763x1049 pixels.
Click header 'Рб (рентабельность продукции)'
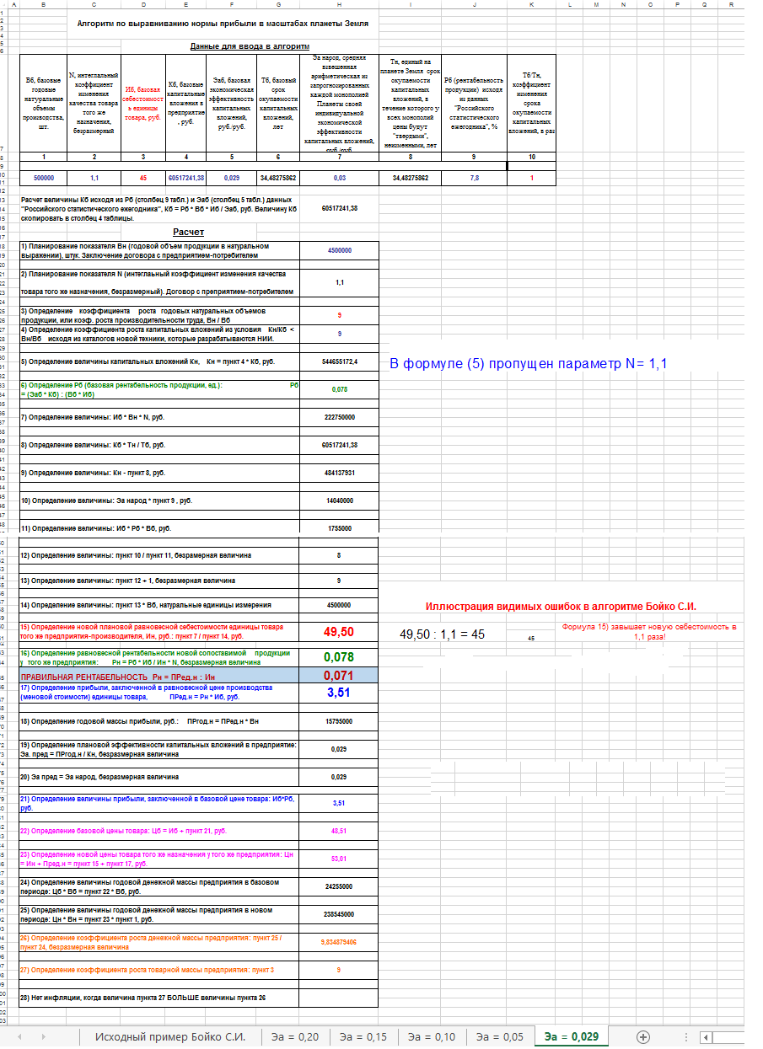point(475,104)
